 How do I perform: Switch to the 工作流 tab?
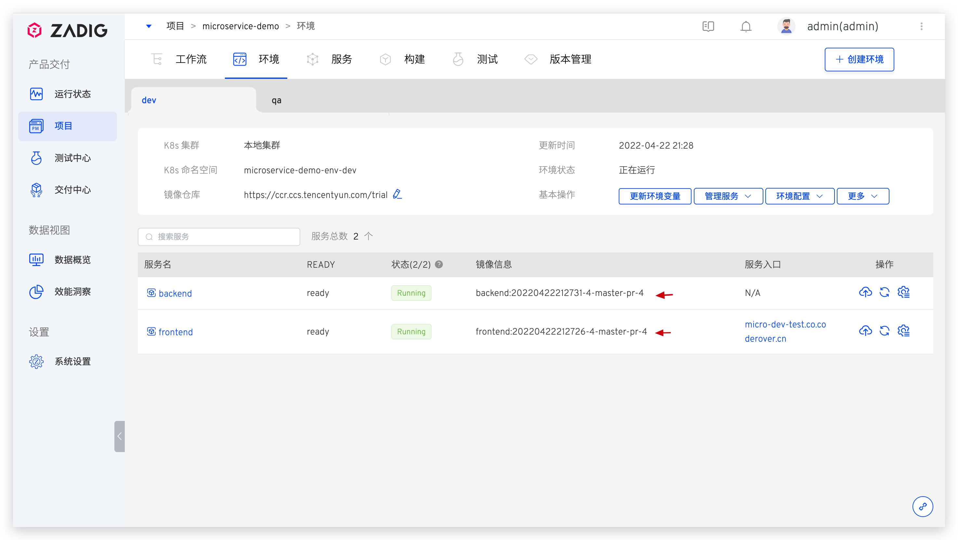pyautogui.click(x=179, y=59)
